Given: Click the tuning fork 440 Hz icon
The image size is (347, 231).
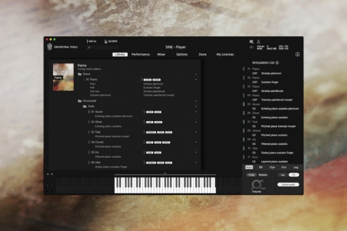Looking at the screenshot, I should pos(88,41).
